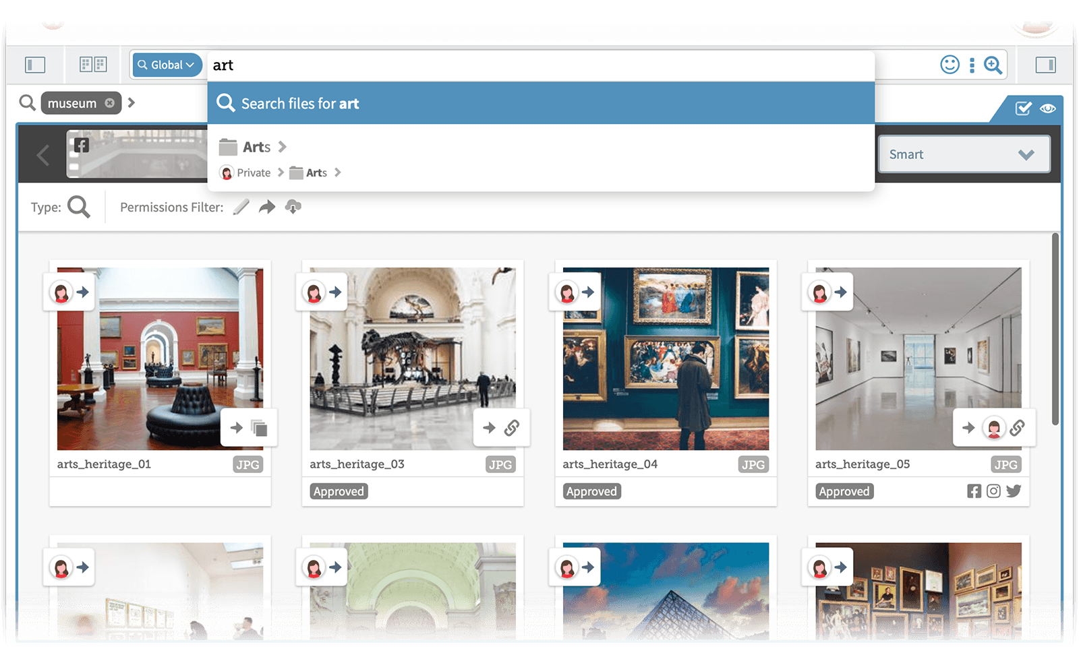Open the Global search scope dropdown

167,65
